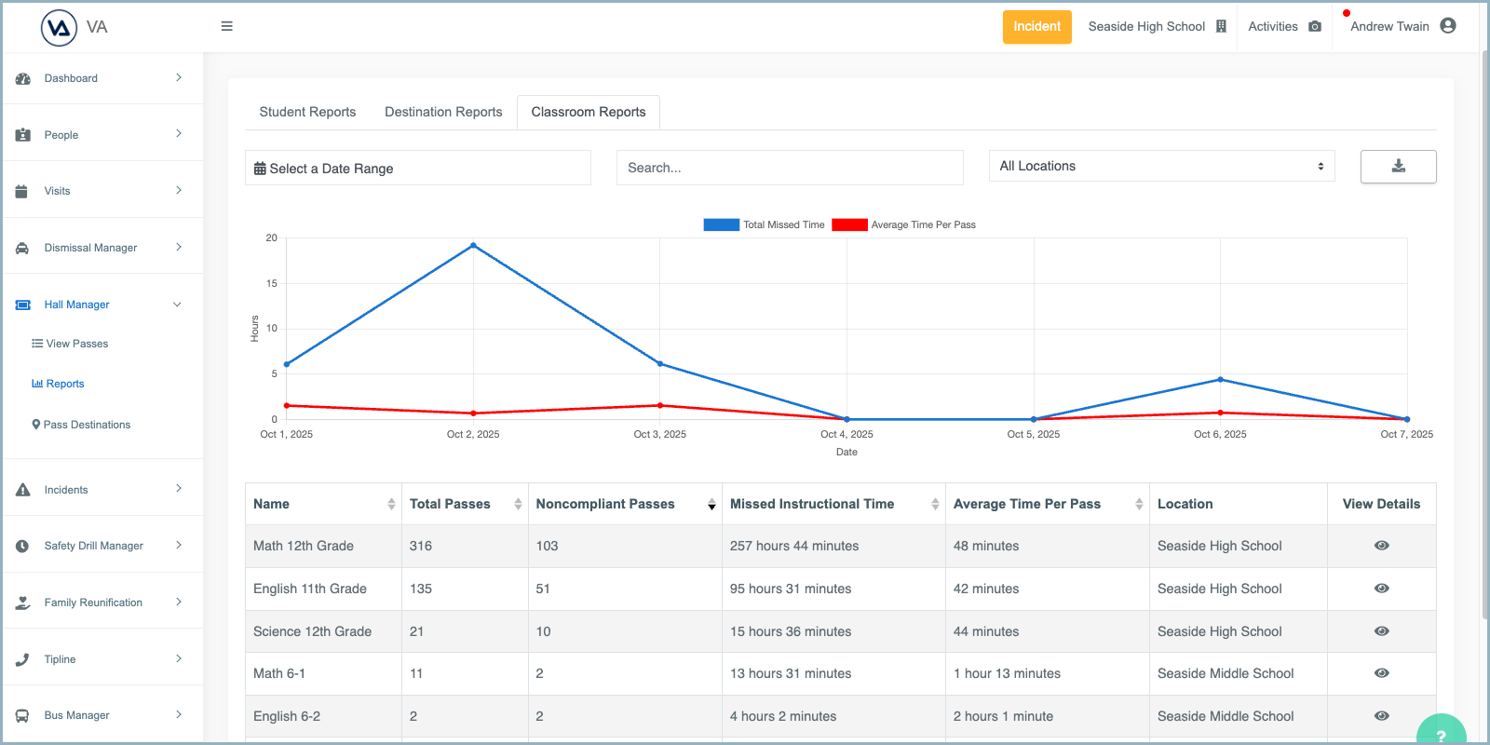
Task: Click the People ID badge icon
Action: coord(23,135)
